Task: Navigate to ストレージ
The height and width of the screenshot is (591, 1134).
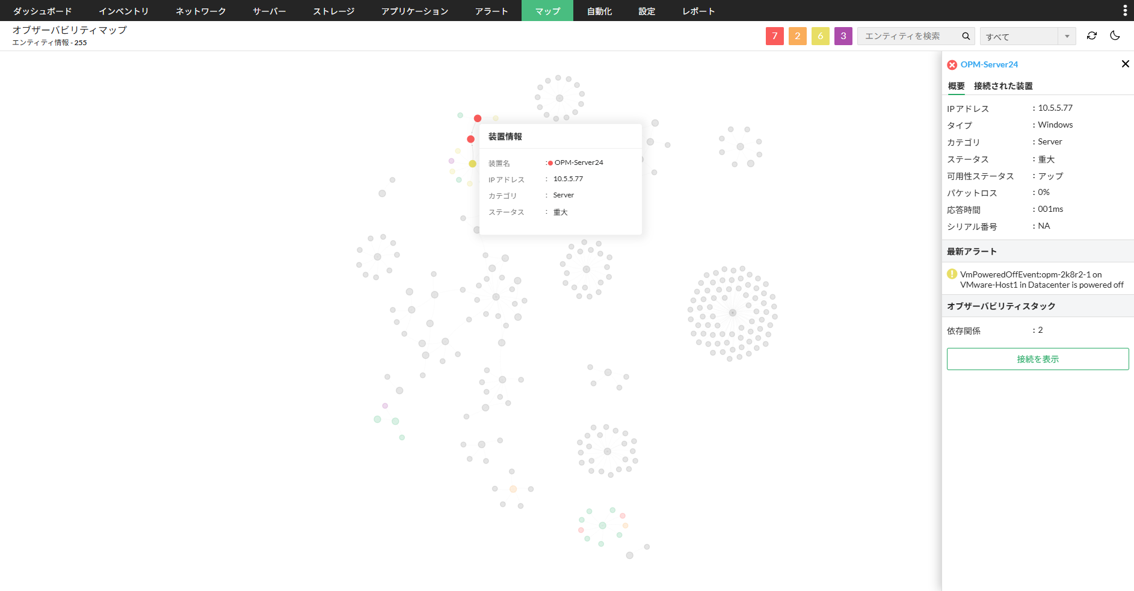Action: point(334,11)
